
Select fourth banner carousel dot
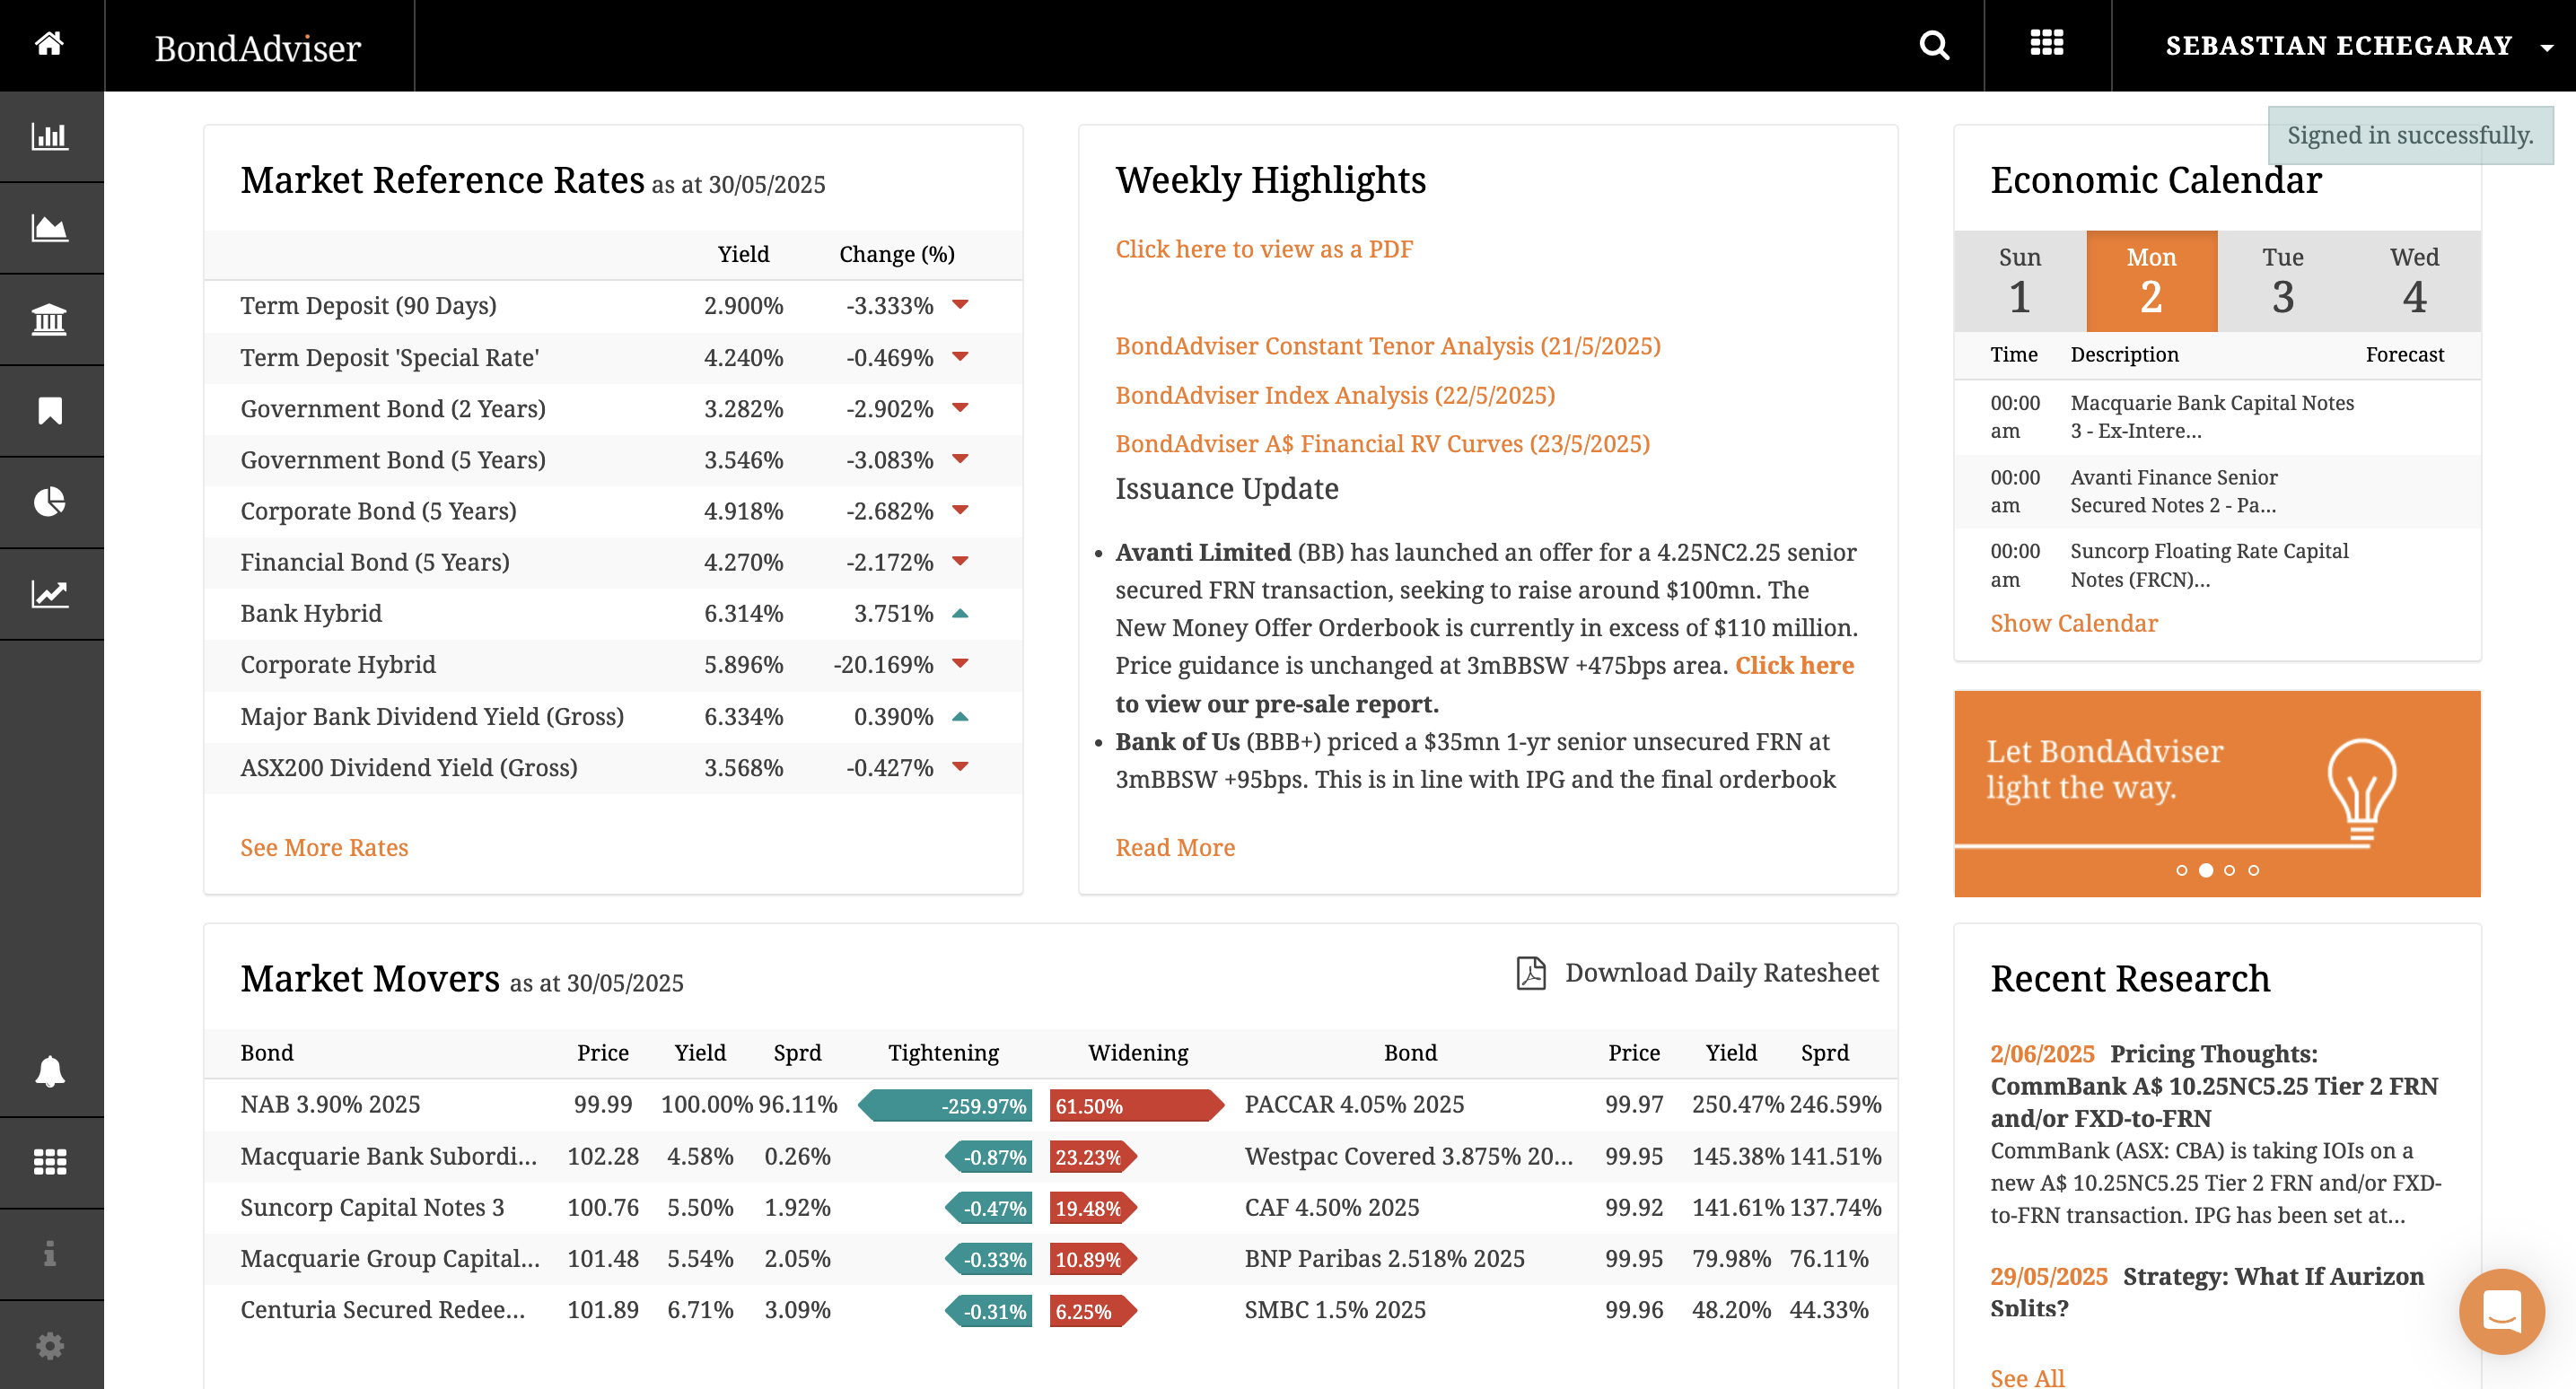pyautogui.click(x=2253, y=870)
